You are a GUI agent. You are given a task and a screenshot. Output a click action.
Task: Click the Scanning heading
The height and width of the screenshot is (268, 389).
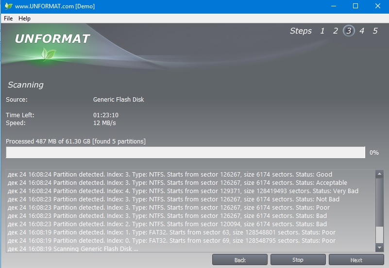[26, 85]
